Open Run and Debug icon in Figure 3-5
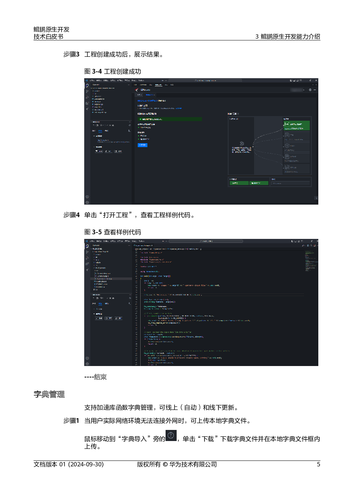The height and width of the screenshot is (501, 354). tap(87, 258)
